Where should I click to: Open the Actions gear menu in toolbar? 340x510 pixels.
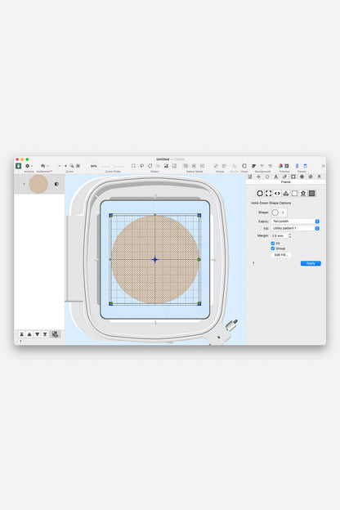tap(29, 166)
